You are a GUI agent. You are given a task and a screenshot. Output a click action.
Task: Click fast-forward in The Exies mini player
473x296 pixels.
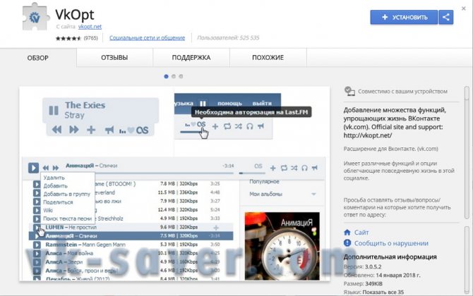[x=74, y=130]
